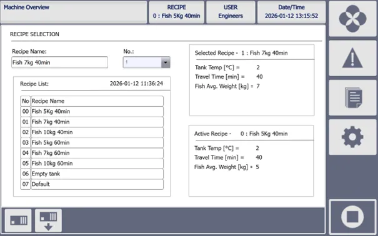Click recipe number cell 05

pos(26,164)
